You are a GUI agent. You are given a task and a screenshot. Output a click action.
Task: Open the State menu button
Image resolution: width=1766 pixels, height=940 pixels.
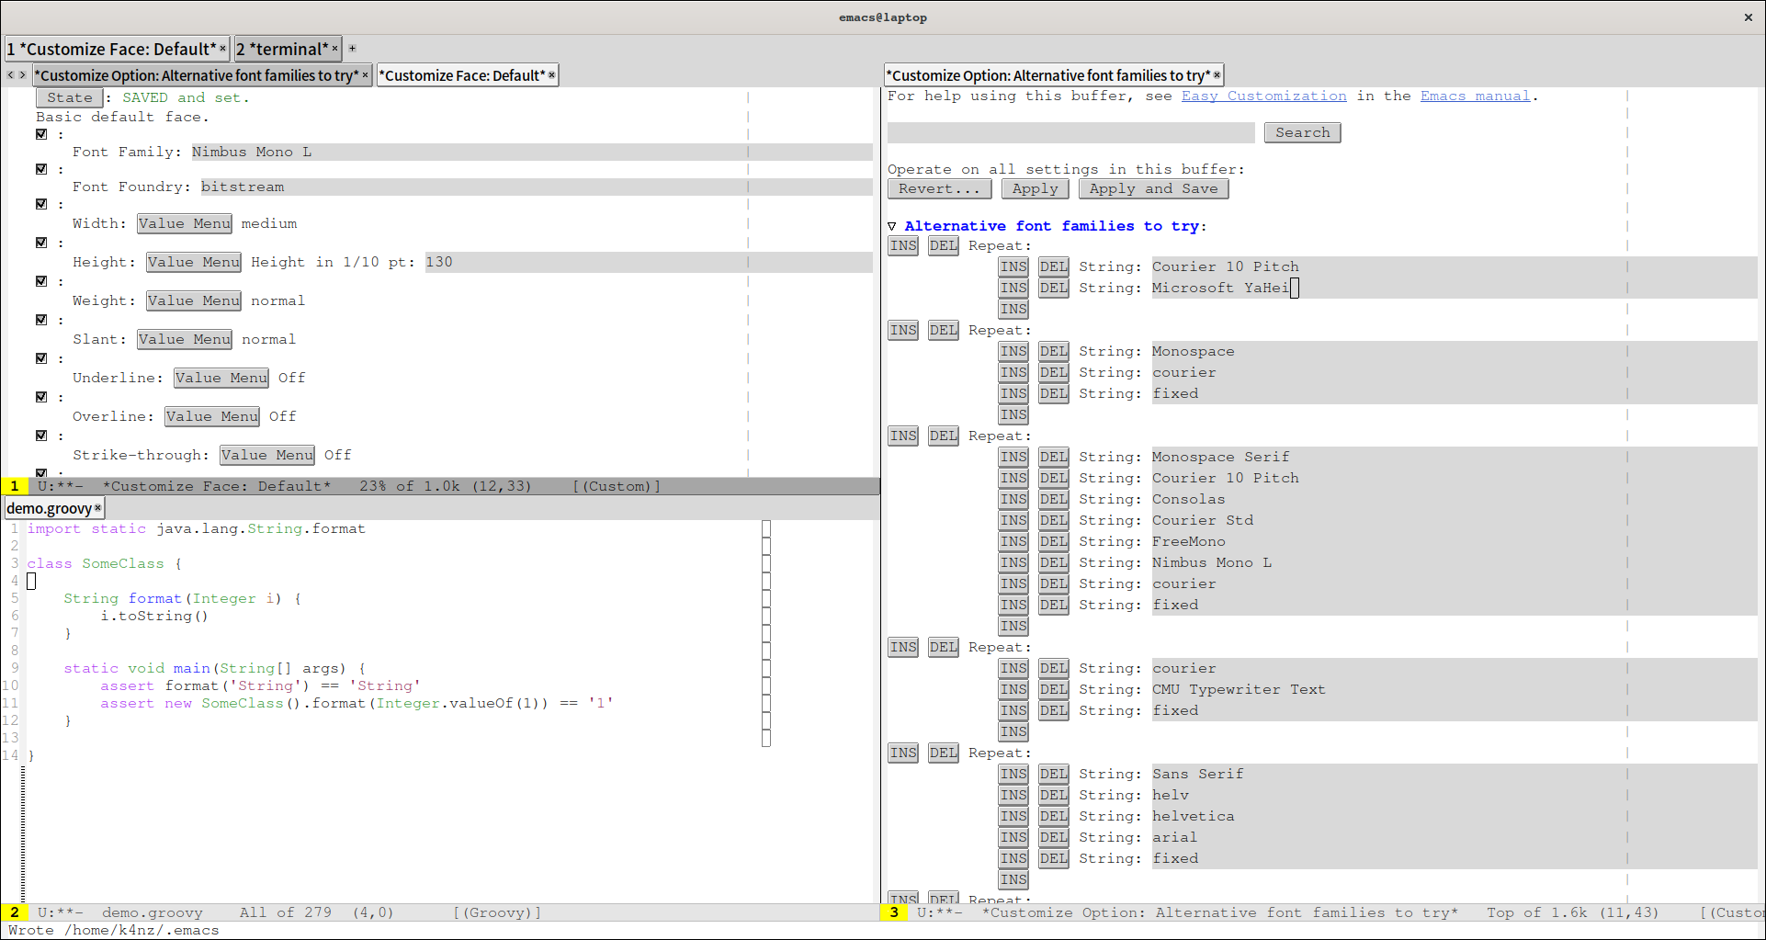click(x=70, y=97)
